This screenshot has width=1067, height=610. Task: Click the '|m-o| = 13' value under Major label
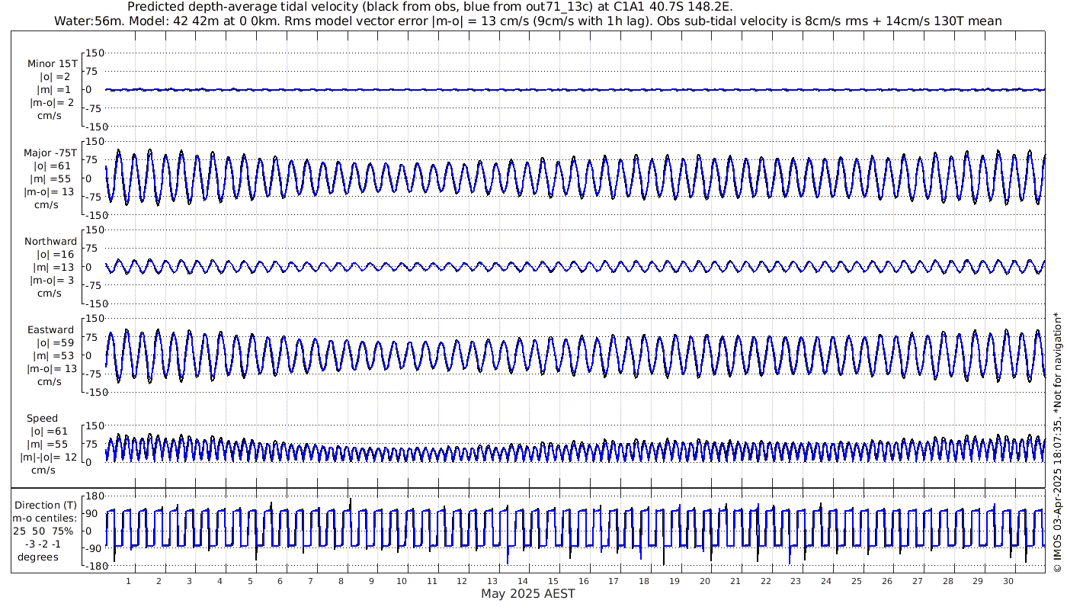point(52,191)
